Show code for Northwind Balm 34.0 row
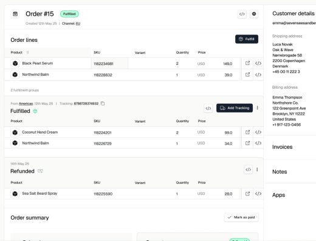 [258, 143]
